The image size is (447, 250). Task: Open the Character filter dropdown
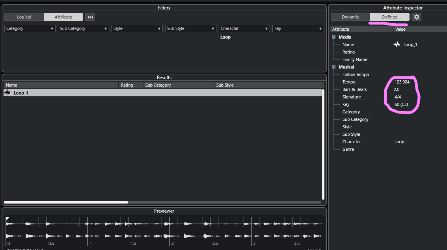244,28
